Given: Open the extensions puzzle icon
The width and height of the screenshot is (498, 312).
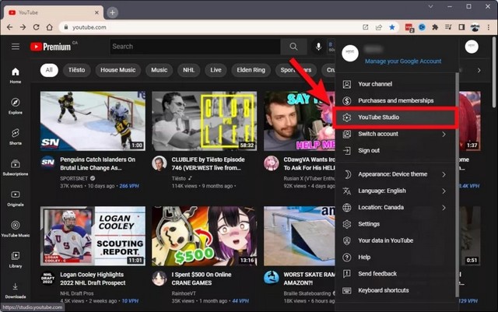Looking at the screenshot, I should 435,27.
